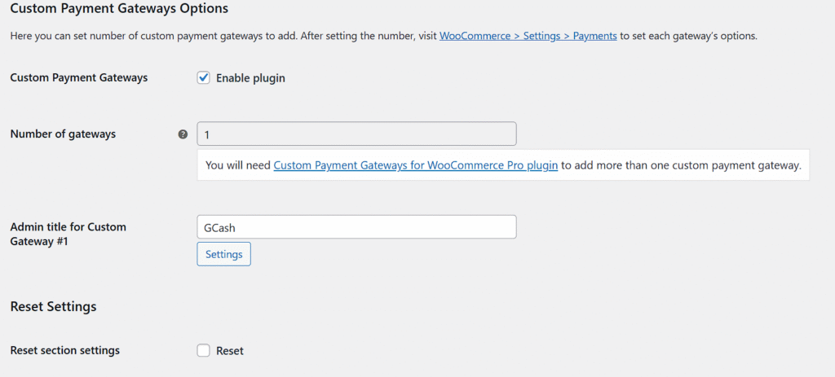This screenshot has height=377, width=835.
Task: Click the value 1 in gateways field
Action: pyautogui.click(x=206, y=135)
